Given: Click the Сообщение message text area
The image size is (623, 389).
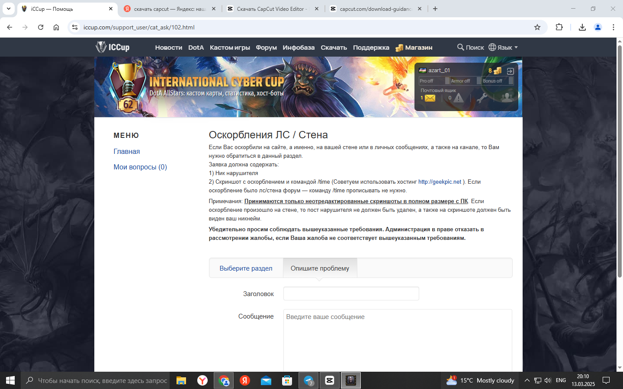Looking at the screenshot, I should [x=398, y=340].
